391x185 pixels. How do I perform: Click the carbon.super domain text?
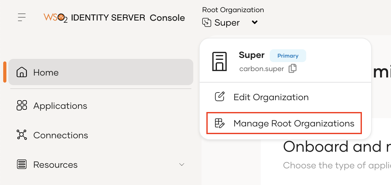(261, 69)
